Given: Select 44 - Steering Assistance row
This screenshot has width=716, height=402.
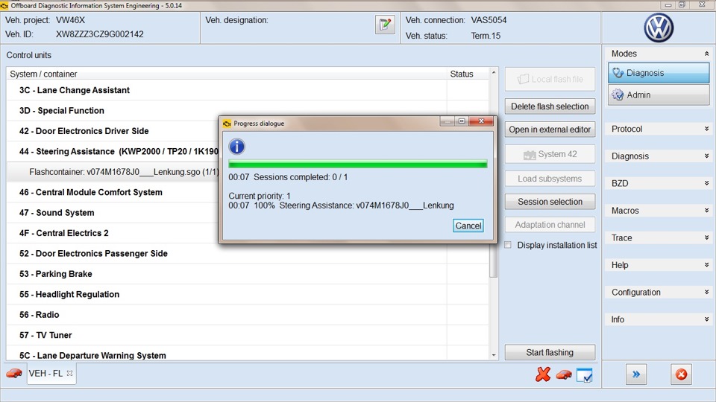Looking at the screenshot, I should [x=113, y=151].
